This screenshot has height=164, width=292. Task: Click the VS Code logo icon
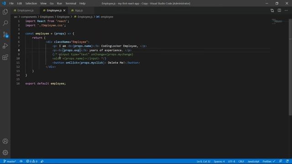point(4,3)
